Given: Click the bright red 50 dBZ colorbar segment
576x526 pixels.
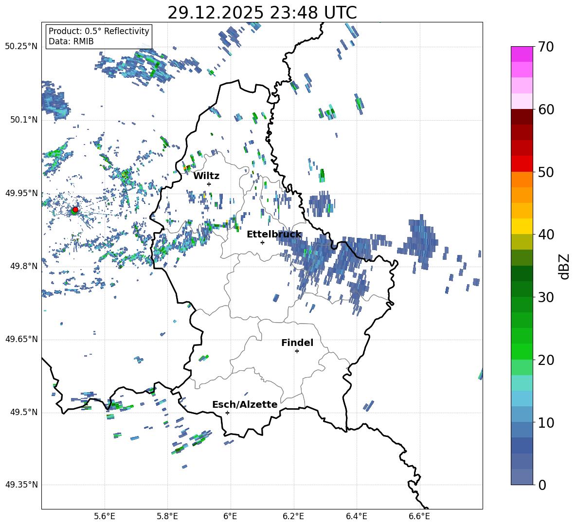Looking at the screenshot, I should click(x=522, y=164).
